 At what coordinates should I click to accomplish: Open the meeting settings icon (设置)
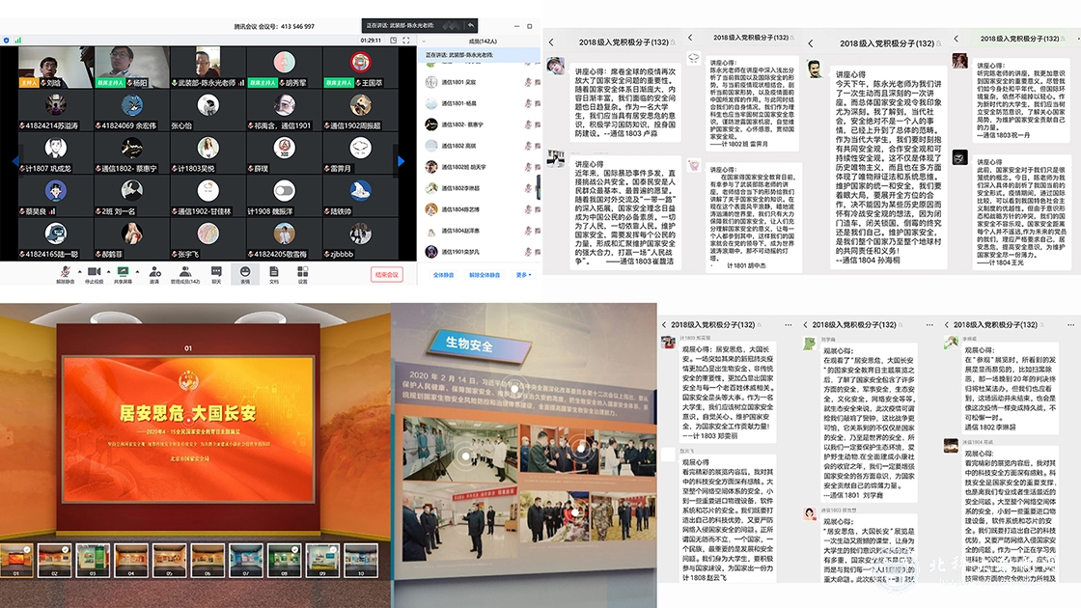(x=303, y=270)
